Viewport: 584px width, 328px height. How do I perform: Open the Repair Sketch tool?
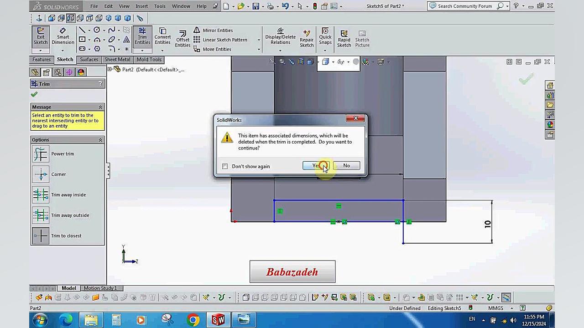(307, 39)
